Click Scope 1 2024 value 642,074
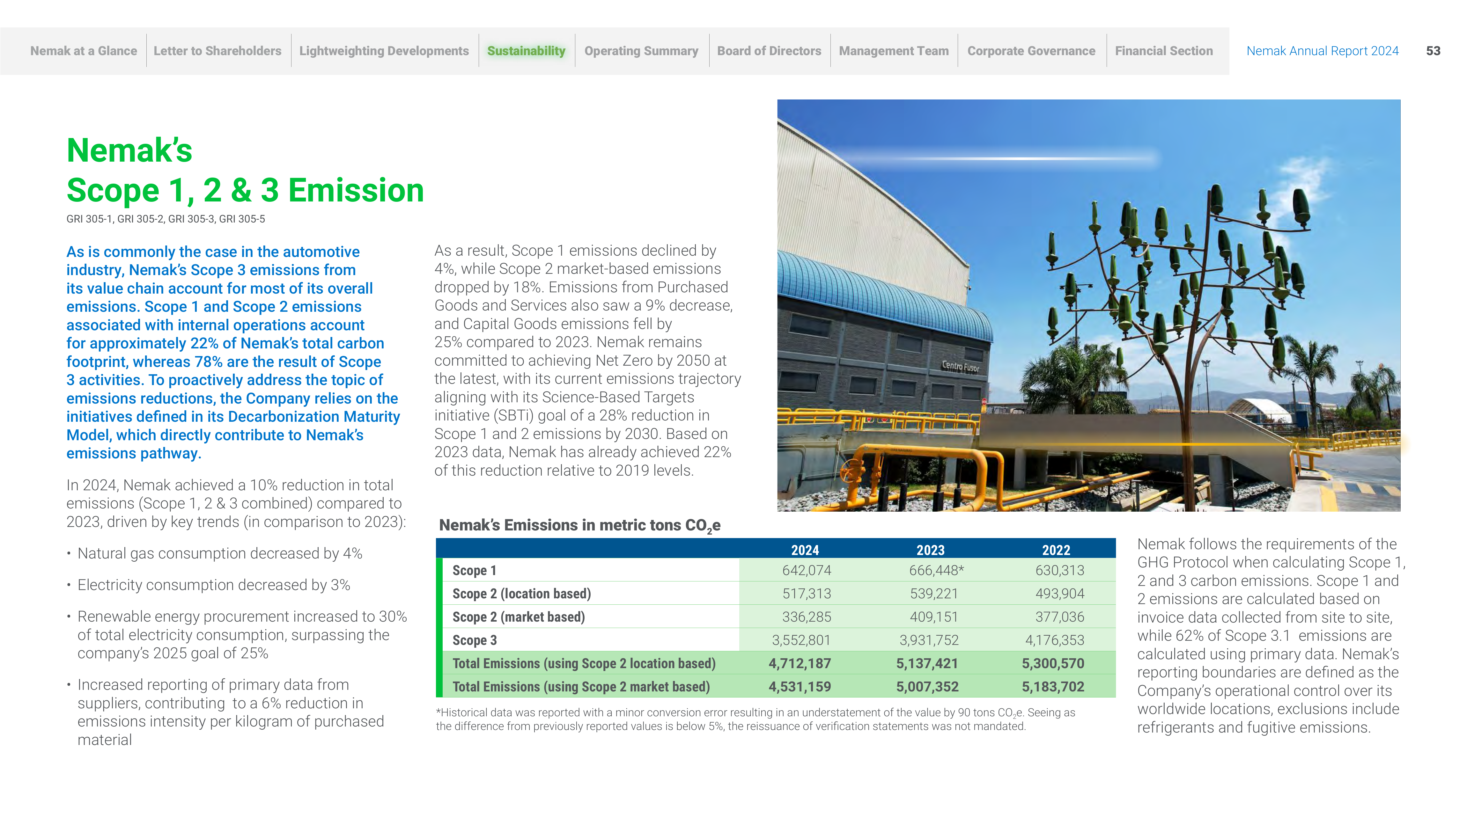1467x825 pixels. (x=807, y=570)
